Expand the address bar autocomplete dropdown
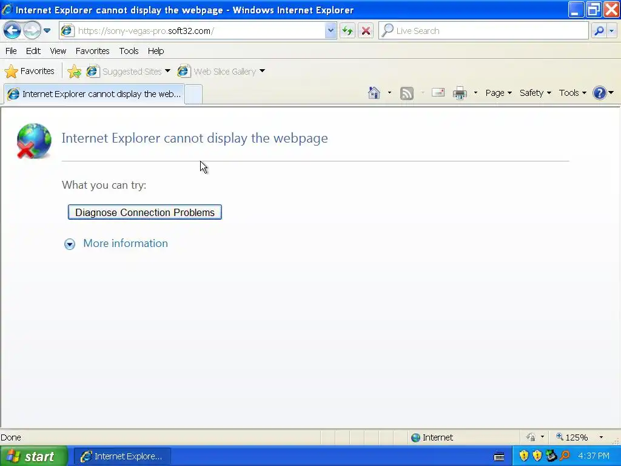621x466 pixels. [x=331, y=30]
